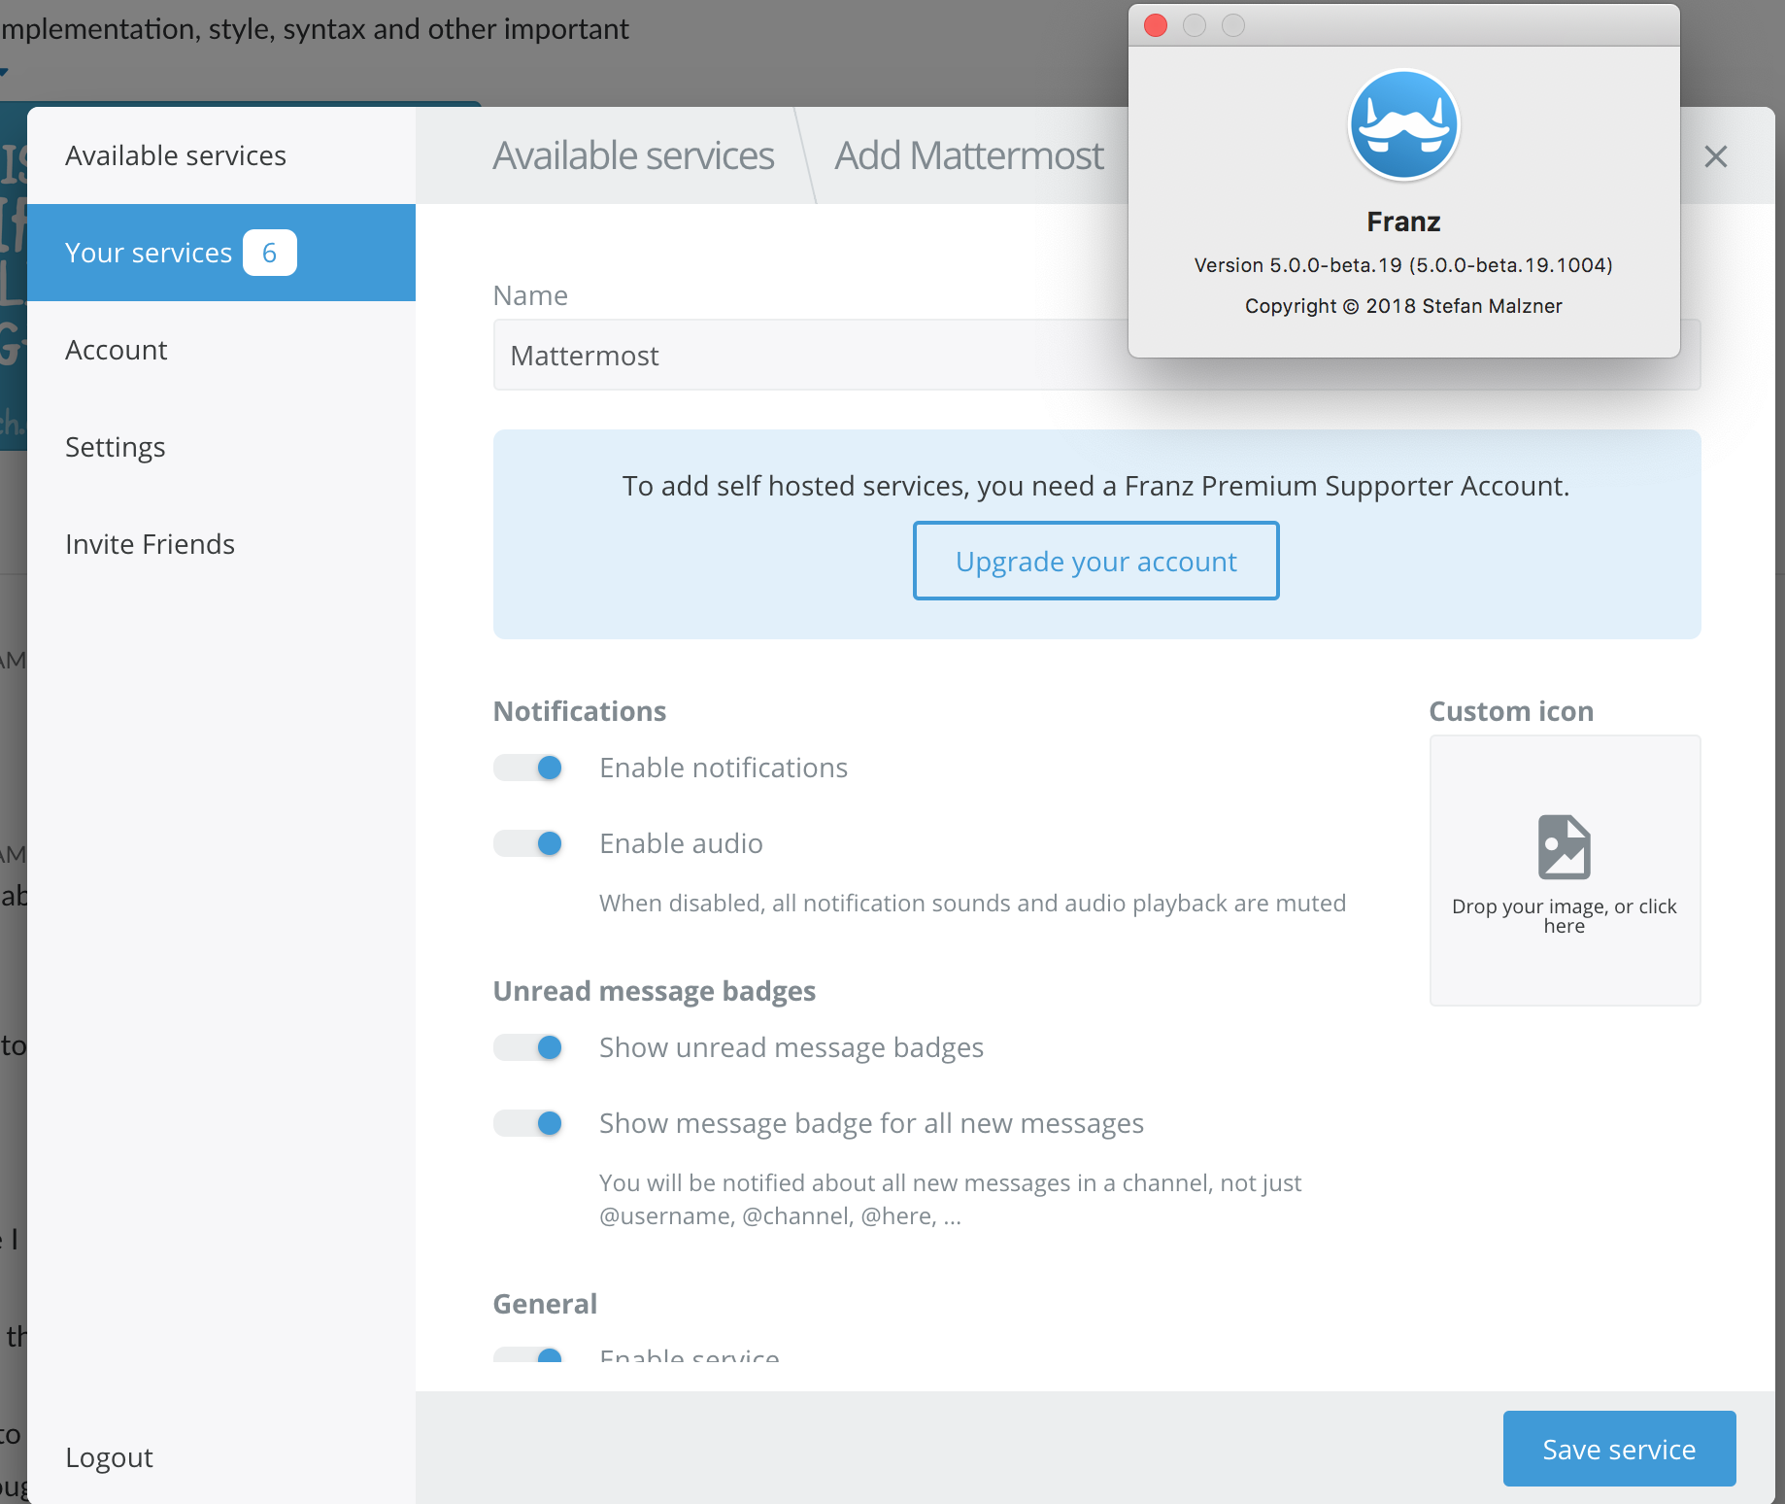The height and width of the screenshot is (1504, 1785).
Task: Click the Notifications section heading
Action: 580,711
